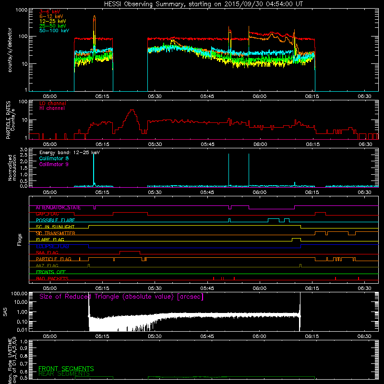Click the 'Energy band: 12-25 keV' label
384x384 pixels.
coord(70,153)
